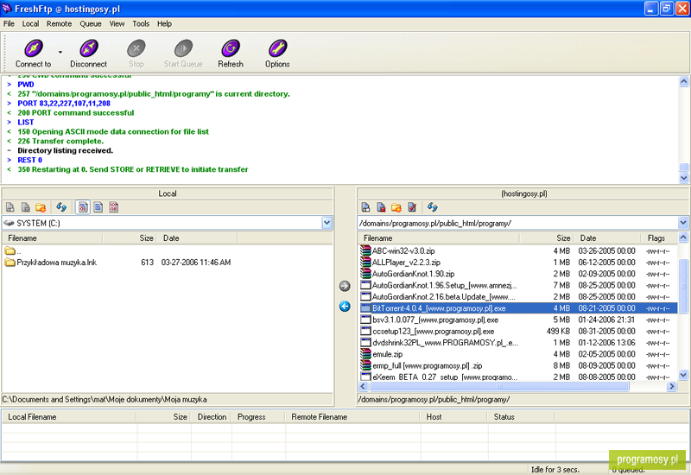
Task: Click the blue left arrow download button
Action: point(345,307)
